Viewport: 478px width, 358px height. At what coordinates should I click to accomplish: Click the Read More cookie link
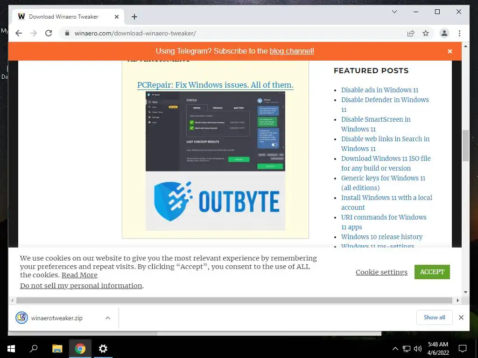point(79,275)
